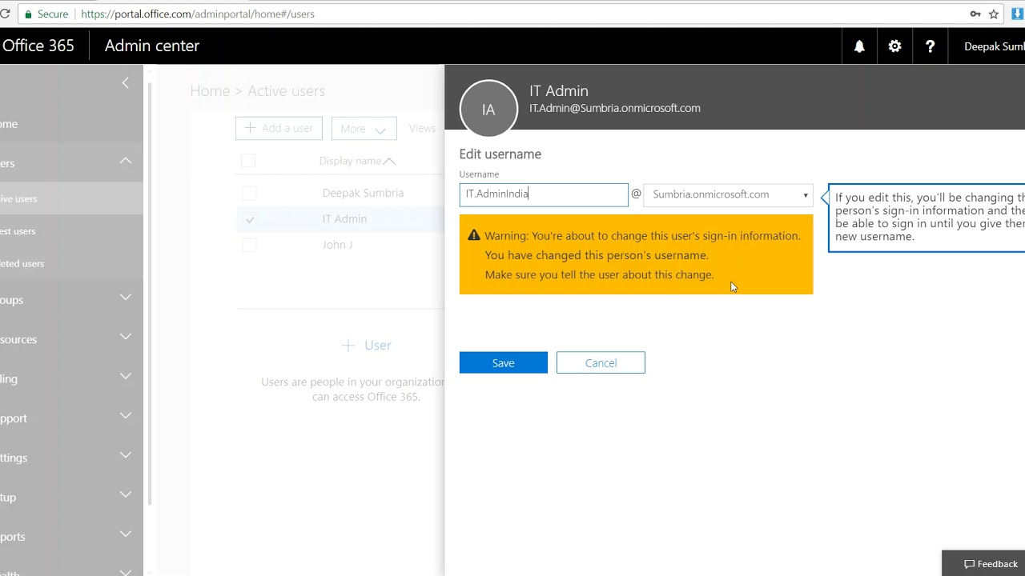Image resolution: width=1025 pixels, height=576 pixels.
Task: Click the Username text field
Action: [x=544, y=195]
